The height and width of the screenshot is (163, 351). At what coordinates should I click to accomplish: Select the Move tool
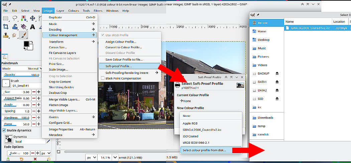click(33, 18)
